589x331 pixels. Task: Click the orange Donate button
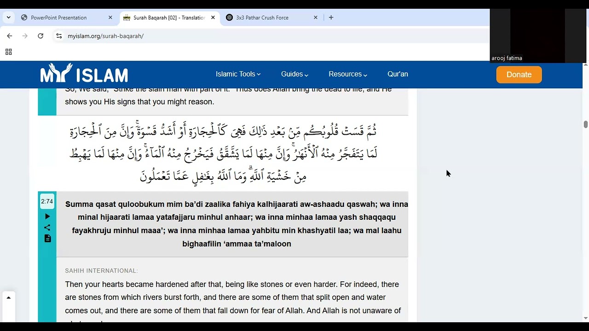[x=519, y=74]
